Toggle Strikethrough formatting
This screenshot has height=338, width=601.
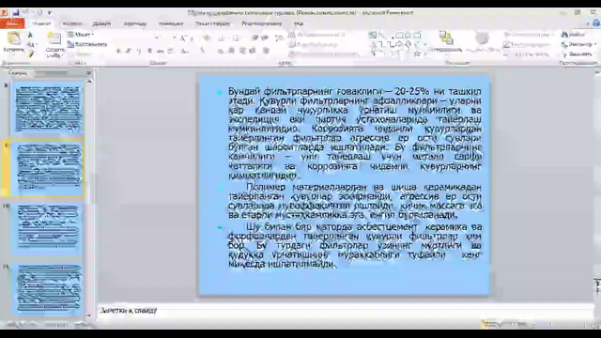pyautogui.click(x=161, y=50)
